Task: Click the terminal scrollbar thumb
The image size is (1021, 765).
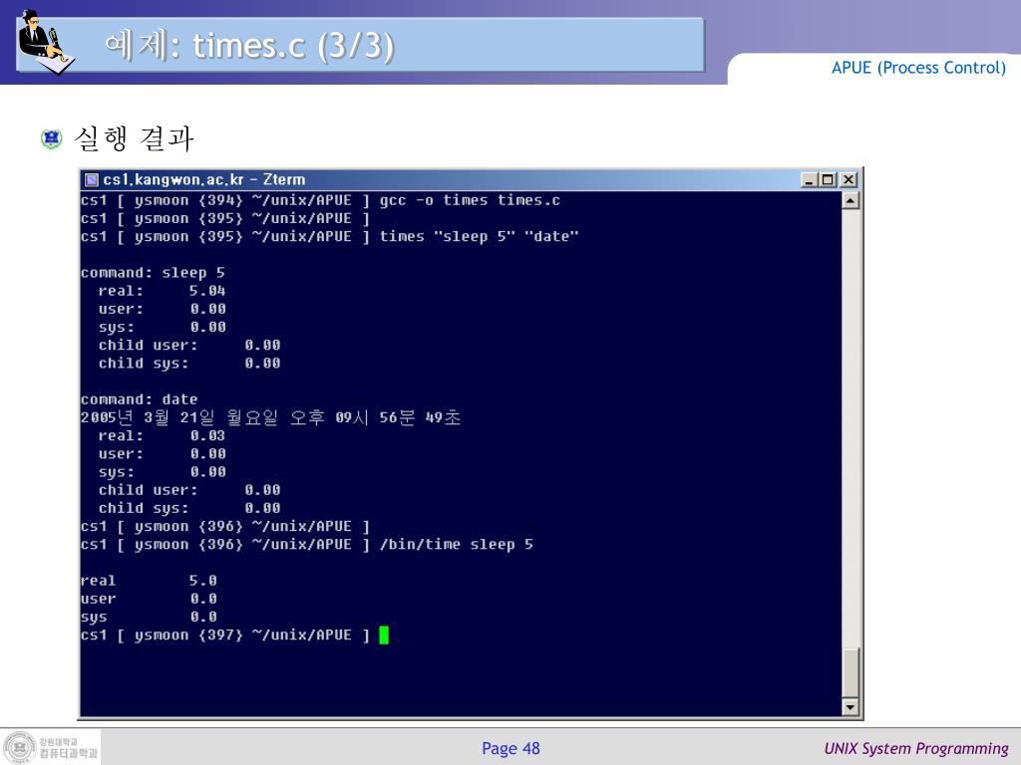Action: [851, 672]
